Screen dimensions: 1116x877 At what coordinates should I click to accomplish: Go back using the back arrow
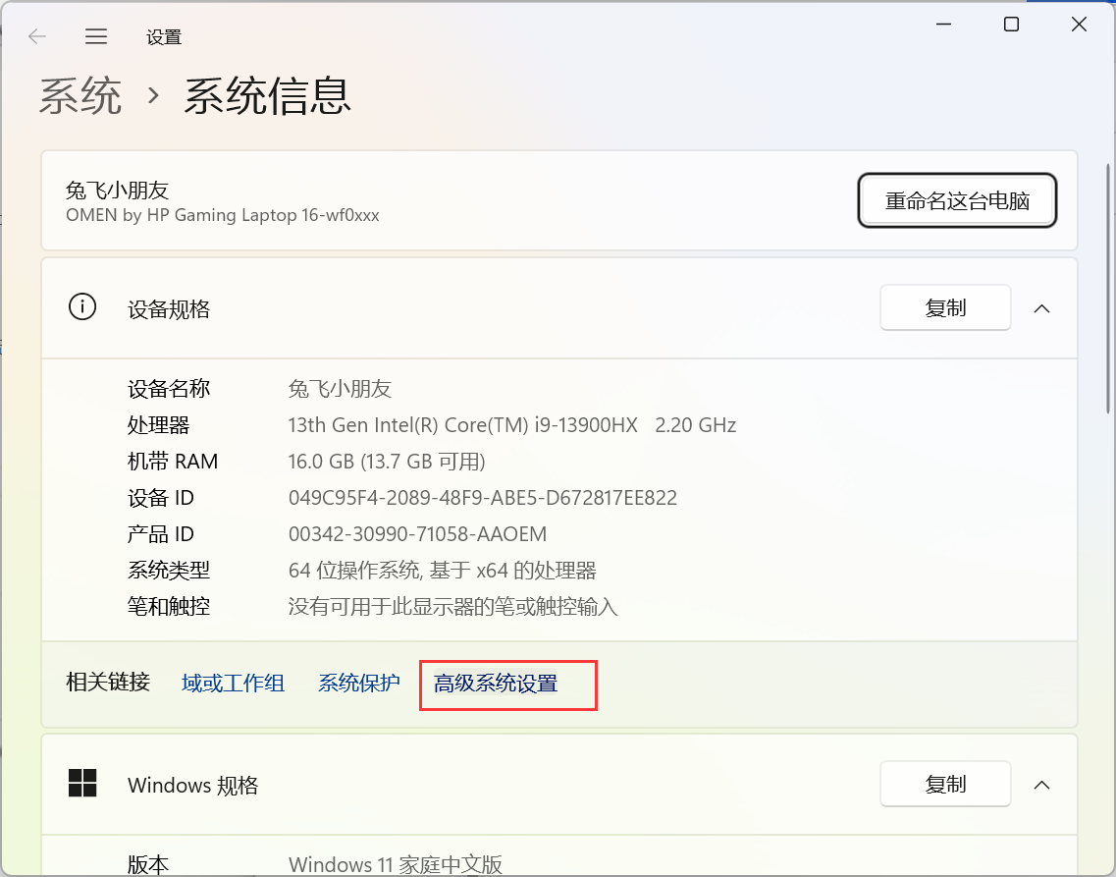pos(37,36)
